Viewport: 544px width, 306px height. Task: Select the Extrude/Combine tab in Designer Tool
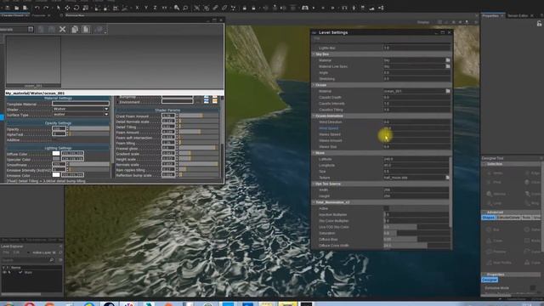(x=508, y=218)
